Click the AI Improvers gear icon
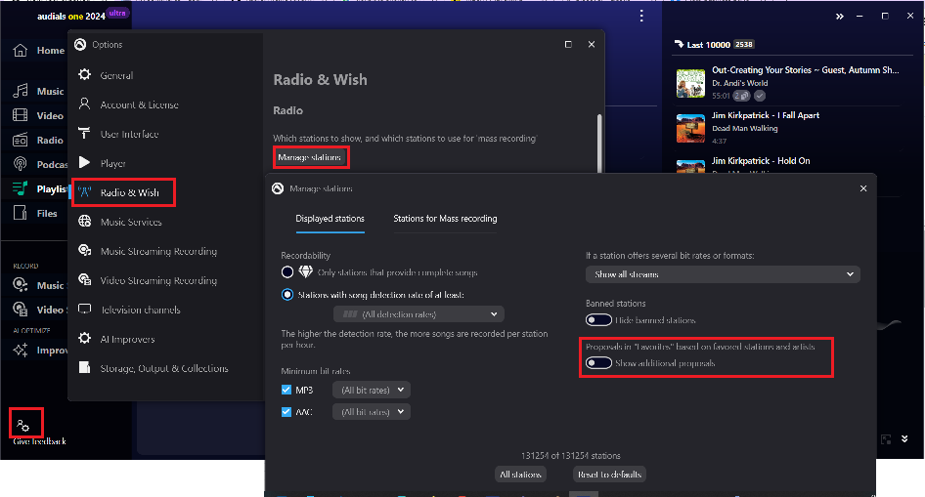 click(85, 339)
